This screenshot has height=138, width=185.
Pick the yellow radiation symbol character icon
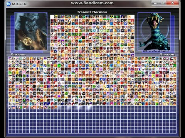112,17
